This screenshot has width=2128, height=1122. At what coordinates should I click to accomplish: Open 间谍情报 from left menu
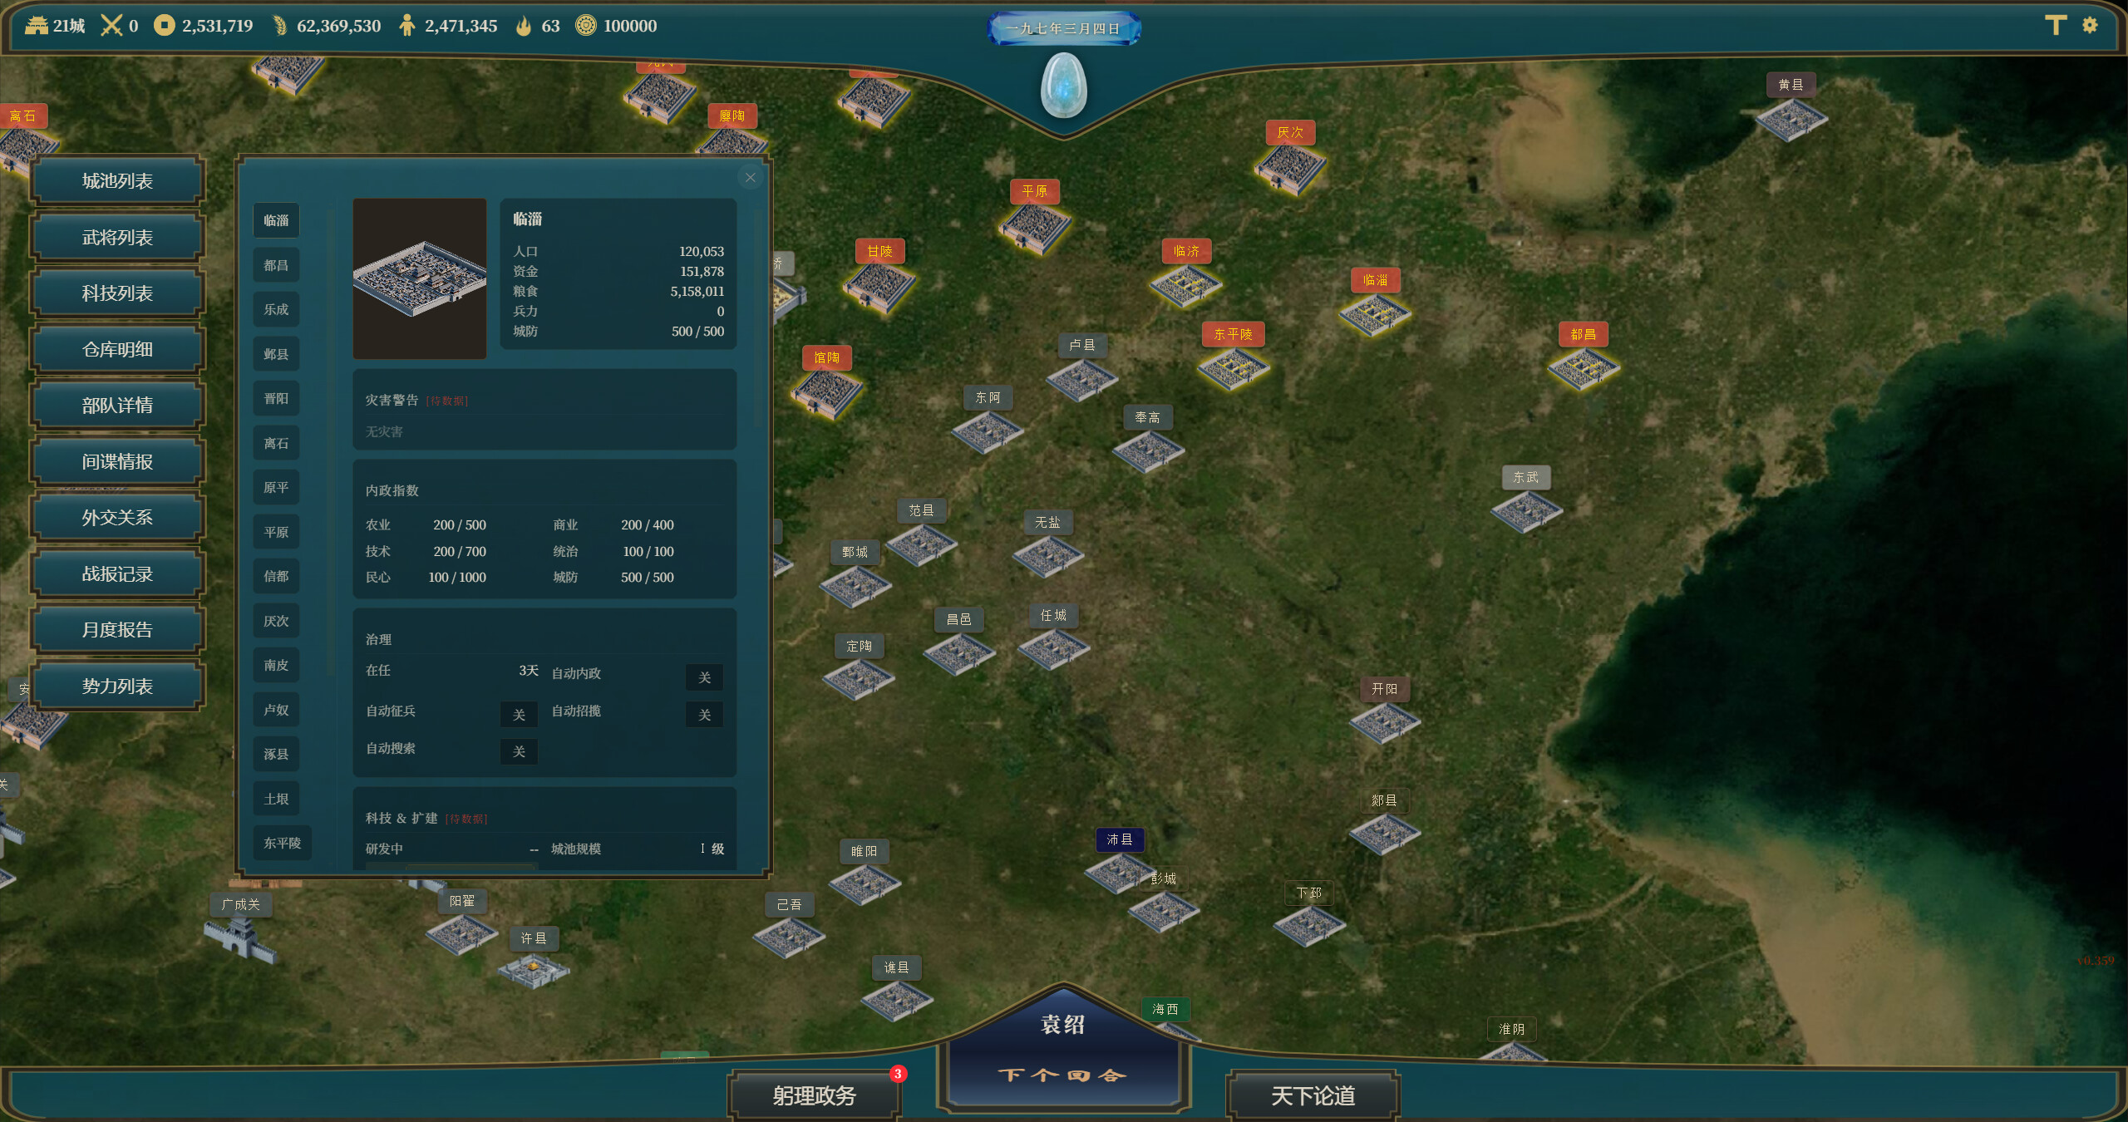tap(117, 462)
